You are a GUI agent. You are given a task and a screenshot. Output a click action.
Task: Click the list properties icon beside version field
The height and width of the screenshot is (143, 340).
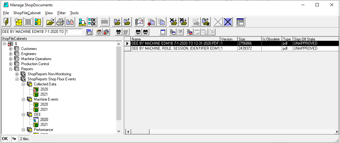tap(89, 32)
